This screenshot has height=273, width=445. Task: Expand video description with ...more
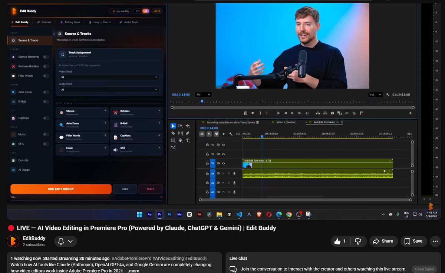[x=132, y=271]
